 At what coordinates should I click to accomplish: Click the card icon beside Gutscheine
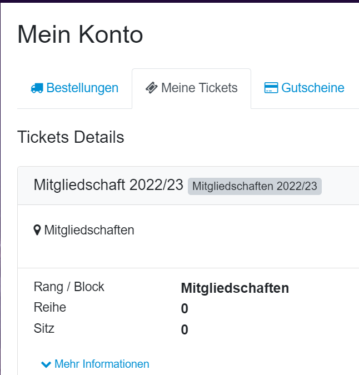(271, 88)
